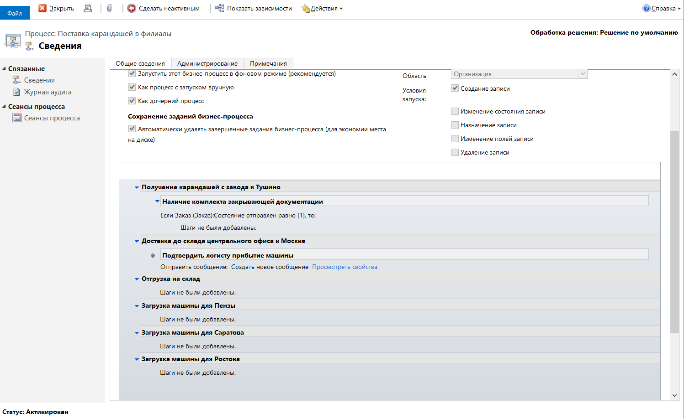The image size is (684, 419).
Task: Collapse the Отгрузка на склад stage
Action: (x=137, y=279)
